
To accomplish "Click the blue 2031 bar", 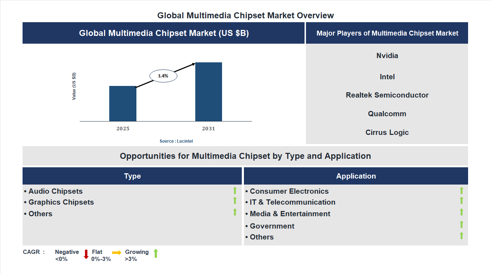I will (209, 92).
